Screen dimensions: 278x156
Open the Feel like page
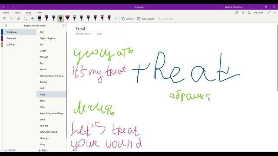51,126
